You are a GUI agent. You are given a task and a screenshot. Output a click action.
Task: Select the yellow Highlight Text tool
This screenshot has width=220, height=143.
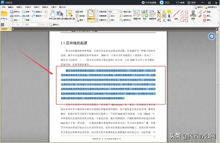point(164,12)
